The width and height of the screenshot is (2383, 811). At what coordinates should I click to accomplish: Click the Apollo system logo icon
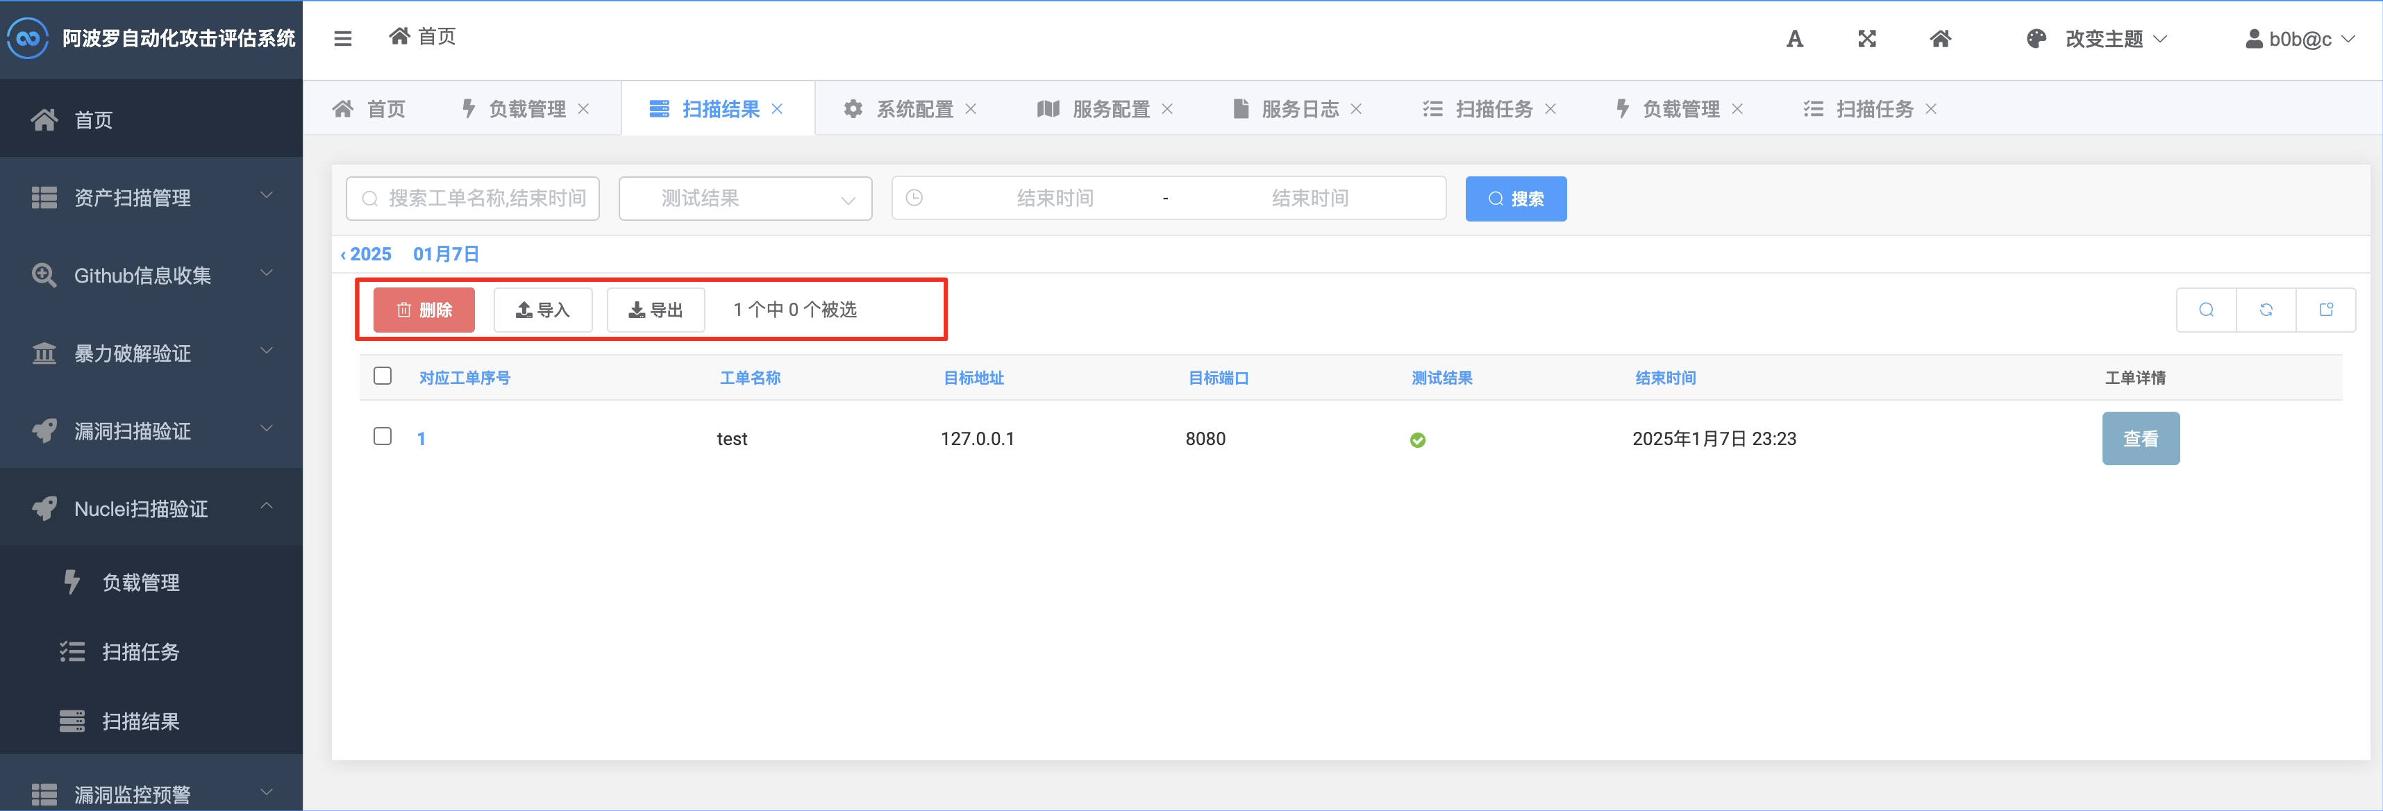coord(28,39)
